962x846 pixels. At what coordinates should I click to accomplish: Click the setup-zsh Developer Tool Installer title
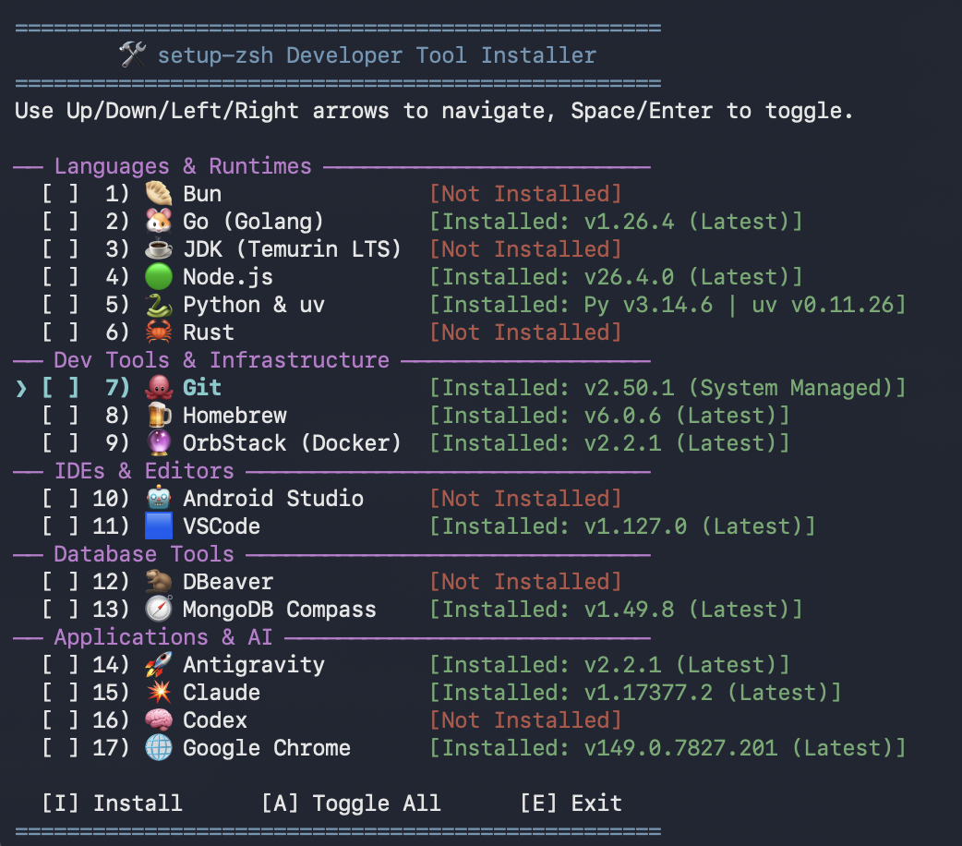pyautogui.click(x=377, y=55)
